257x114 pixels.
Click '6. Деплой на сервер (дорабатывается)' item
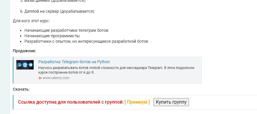(x=57, y=11)
